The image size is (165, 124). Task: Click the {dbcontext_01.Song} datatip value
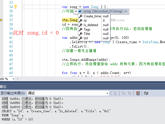tap(107, 11)
